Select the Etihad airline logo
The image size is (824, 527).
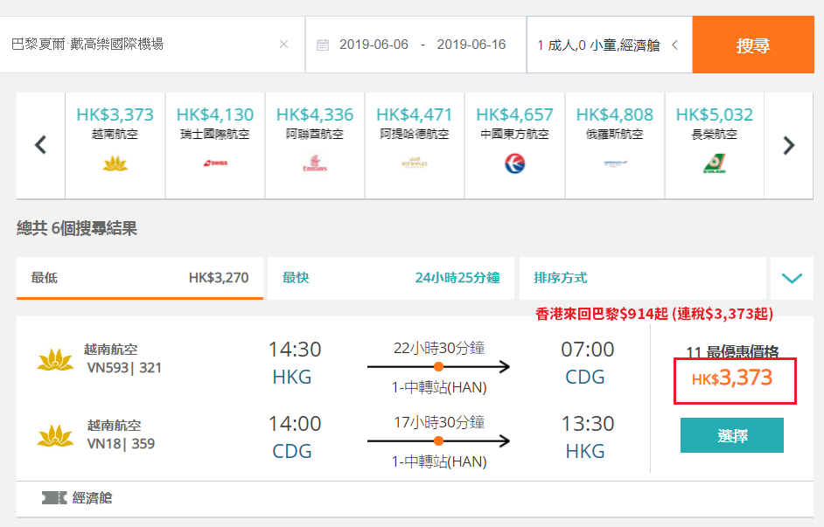coord(415,163)
